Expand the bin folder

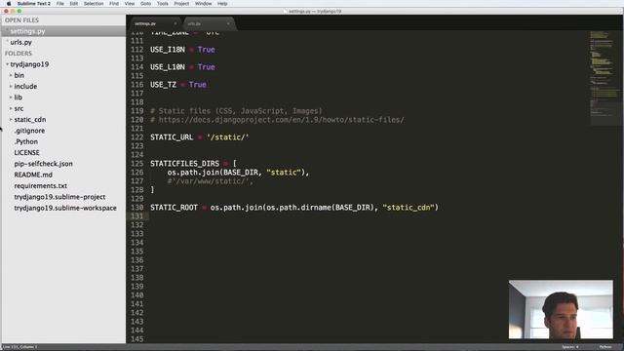[x=11, y=75]
